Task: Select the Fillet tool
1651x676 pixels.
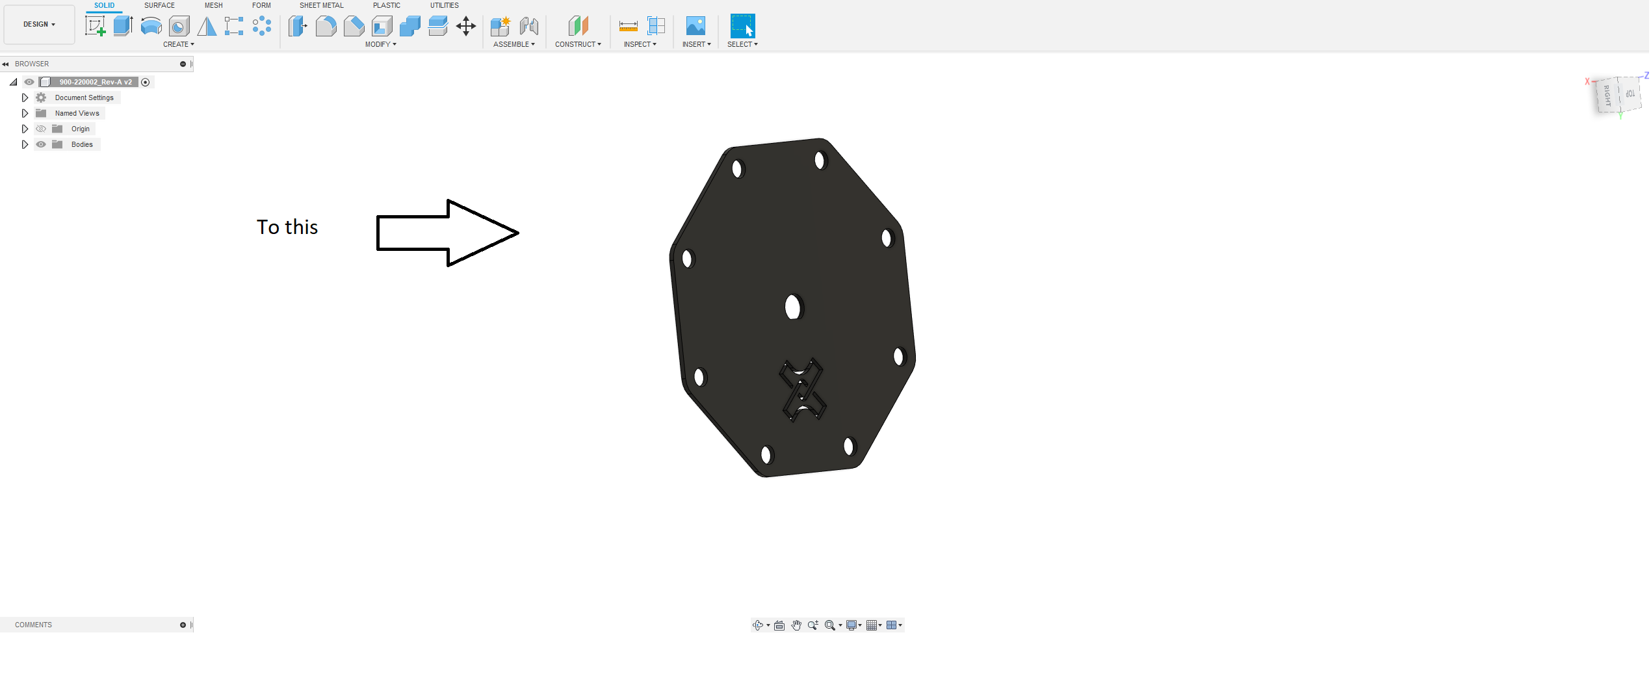Action: (x=326, y=27)
